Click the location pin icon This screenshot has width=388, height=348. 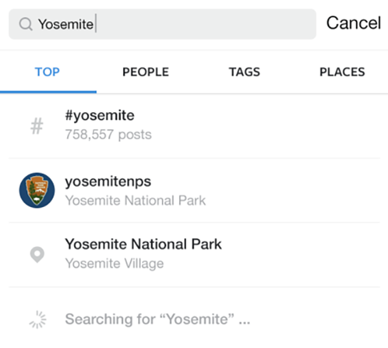(37, 254)
